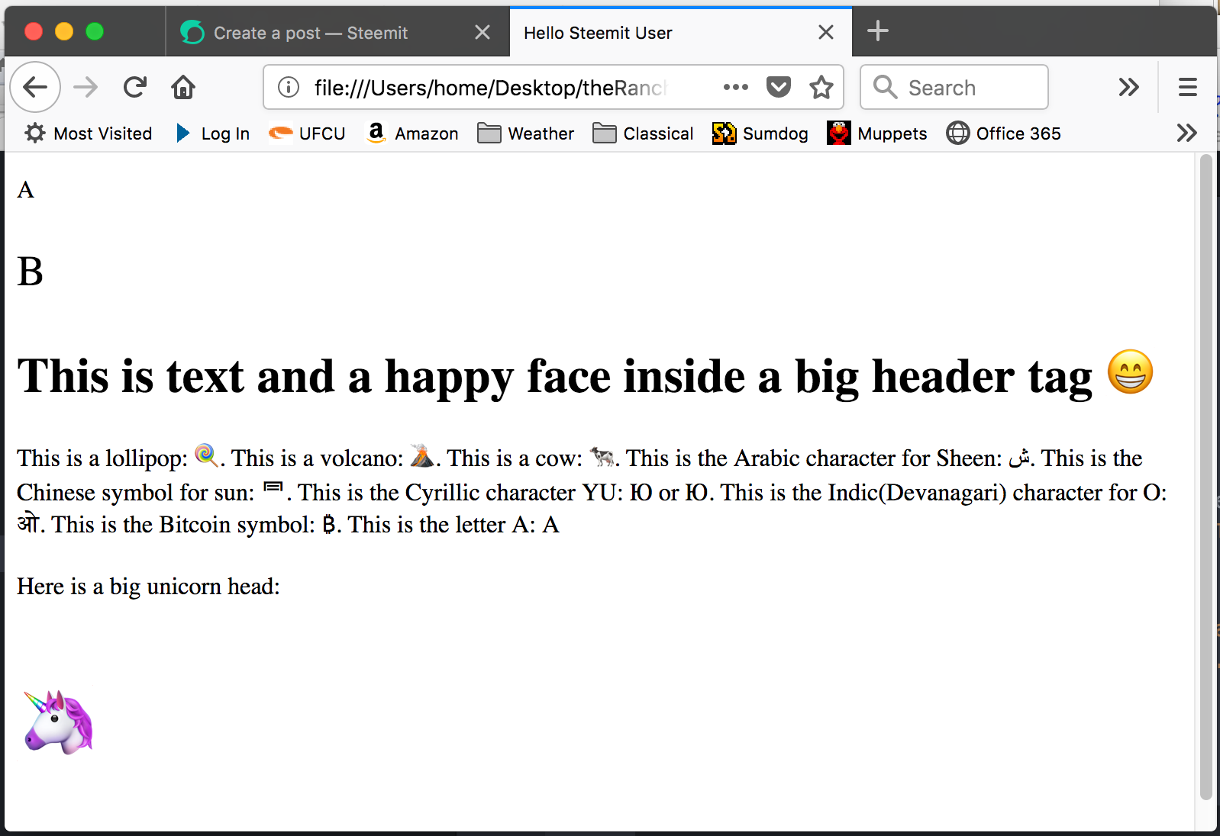The image size is (1220, 836).
Task: Open the Firefox hamburger menu
Action: pos(1188,87)
